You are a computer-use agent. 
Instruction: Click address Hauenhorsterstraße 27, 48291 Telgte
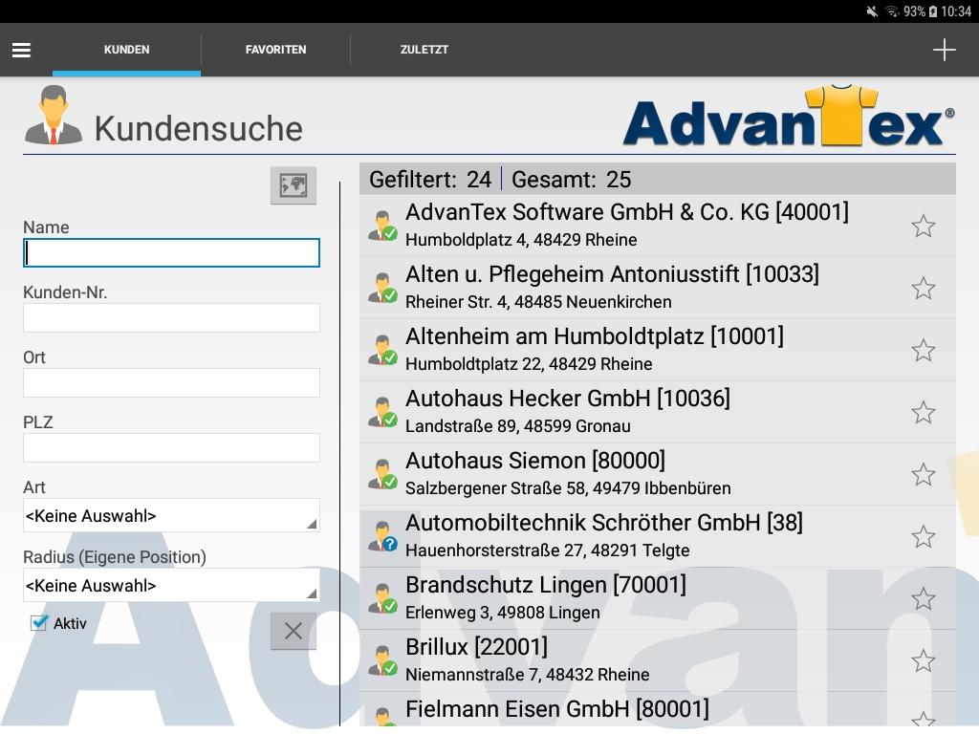[x=547, y=550]
